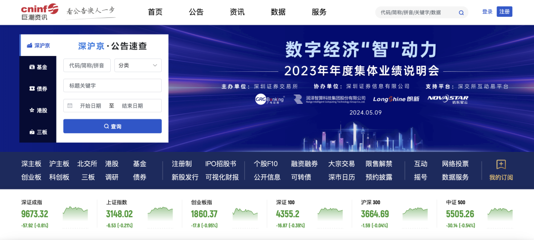Click the 注册 register button
The width and height of the screenshot is (534, 240).
pyautogui.click(x=504, y=12)
